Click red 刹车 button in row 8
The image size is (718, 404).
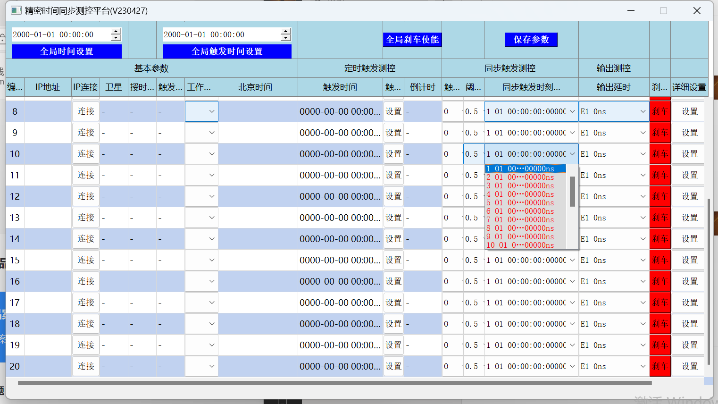point(660,111)
